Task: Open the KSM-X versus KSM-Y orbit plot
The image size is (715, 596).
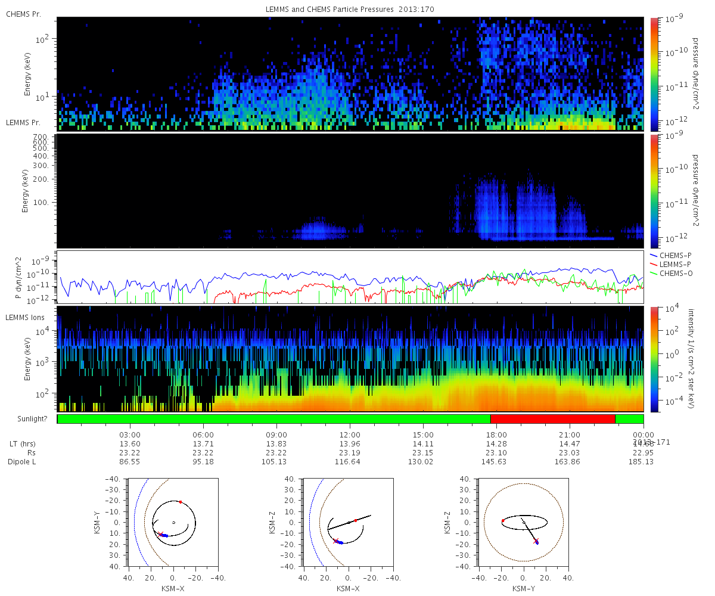Action: coord(173,522)
